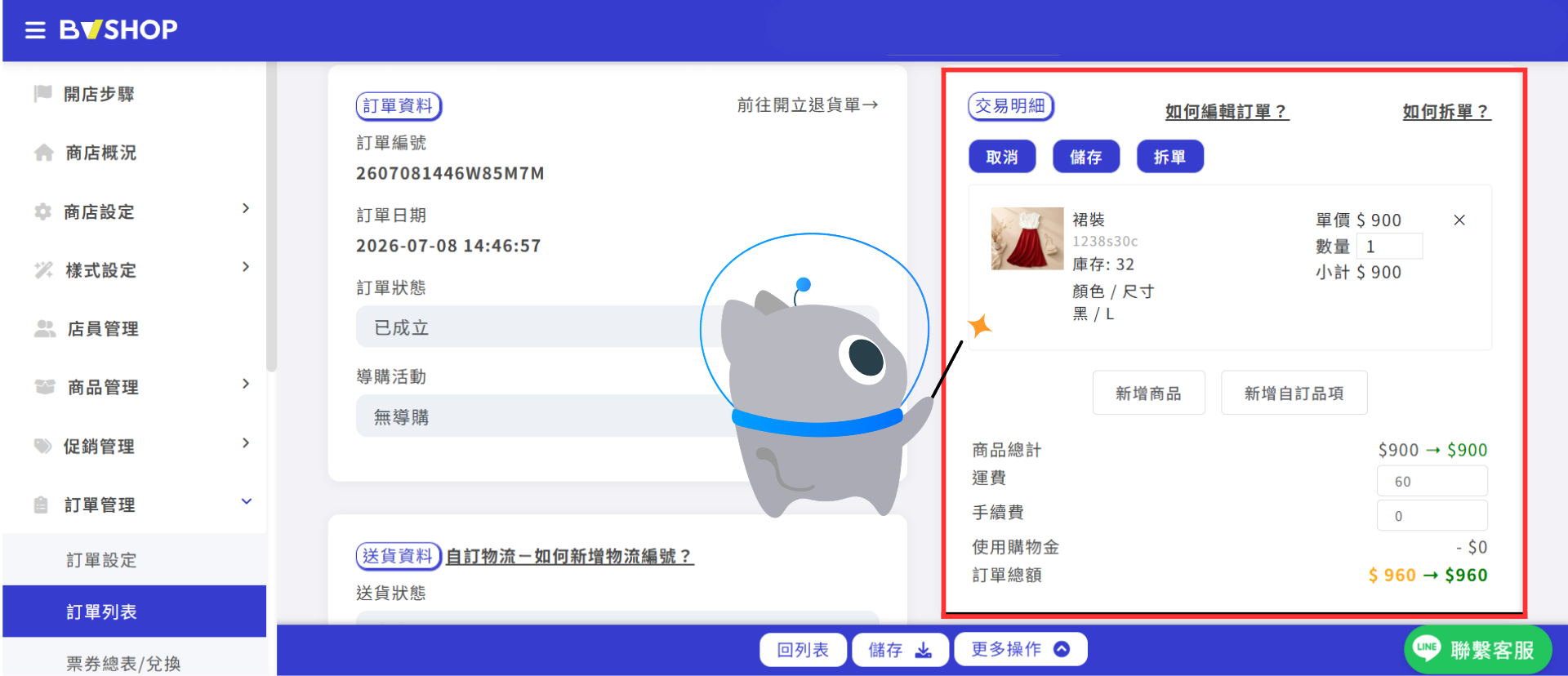Click the BVSHOP logo

coord(118,30)
